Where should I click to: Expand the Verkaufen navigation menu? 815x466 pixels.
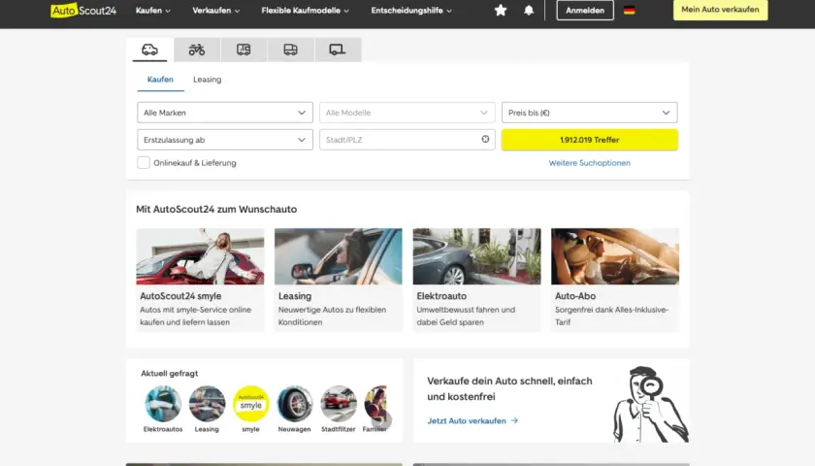(215, 11)
